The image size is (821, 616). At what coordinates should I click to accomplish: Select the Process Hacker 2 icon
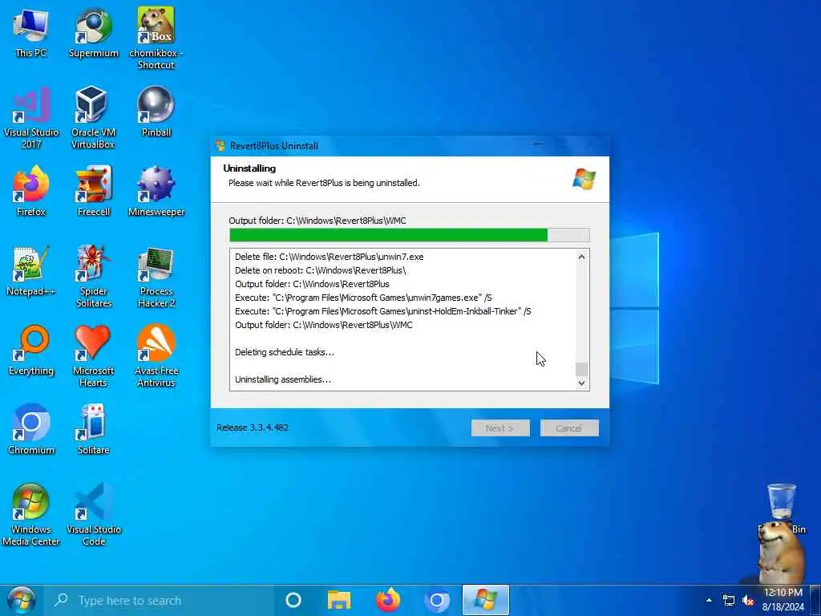point(156,277)
